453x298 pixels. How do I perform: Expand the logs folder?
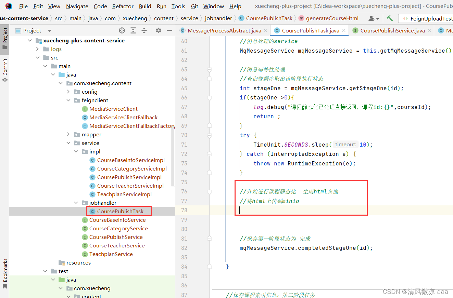coord(38,49)
